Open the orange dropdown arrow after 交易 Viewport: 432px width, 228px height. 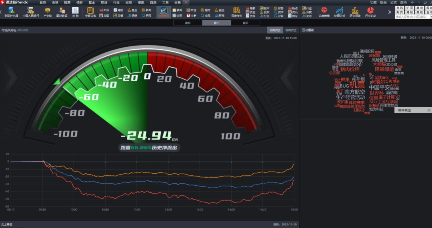tap(186, 2)
